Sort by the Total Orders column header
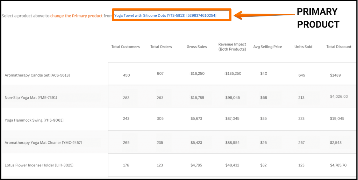 [x=161, y=46]
